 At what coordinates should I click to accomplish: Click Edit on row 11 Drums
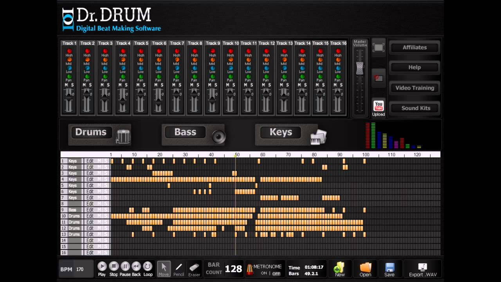tap(90, 222)
